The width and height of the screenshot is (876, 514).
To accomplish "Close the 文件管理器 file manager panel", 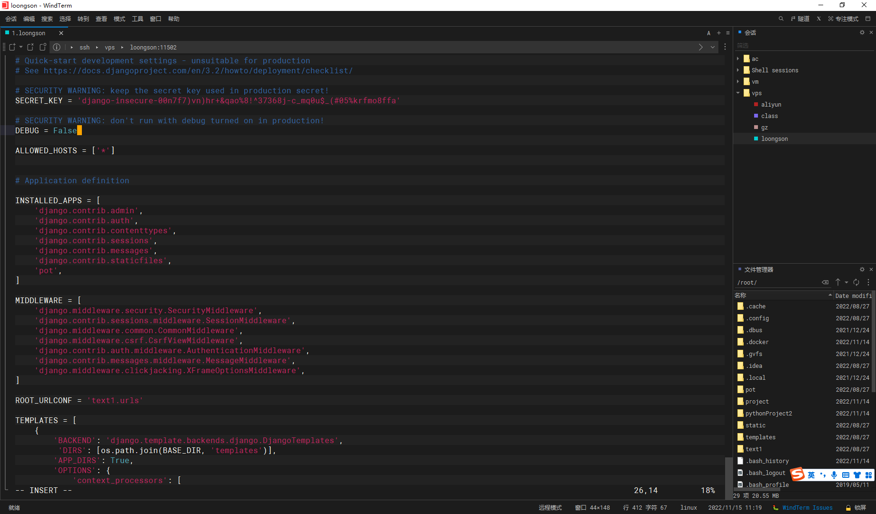I will (871, 270).
